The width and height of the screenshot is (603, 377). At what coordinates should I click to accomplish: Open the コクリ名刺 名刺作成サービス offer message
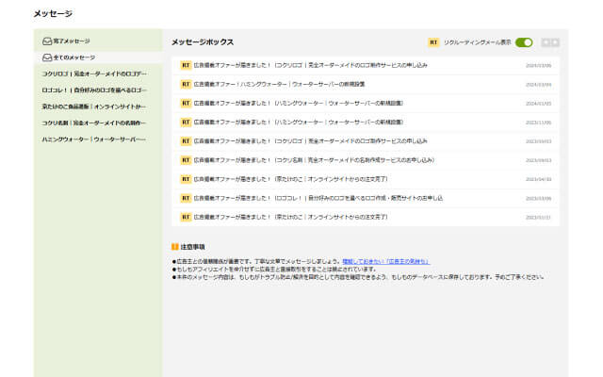(x=366, y=160)
